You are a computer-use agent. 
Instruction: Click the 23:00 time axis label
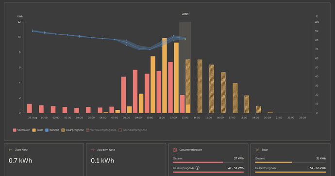tap(302, 117)
